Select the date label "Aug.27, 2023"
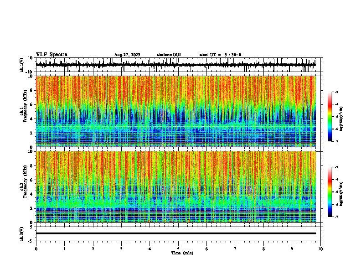The width and height of the screenshot is (361, 279). [x=127, y=55]
